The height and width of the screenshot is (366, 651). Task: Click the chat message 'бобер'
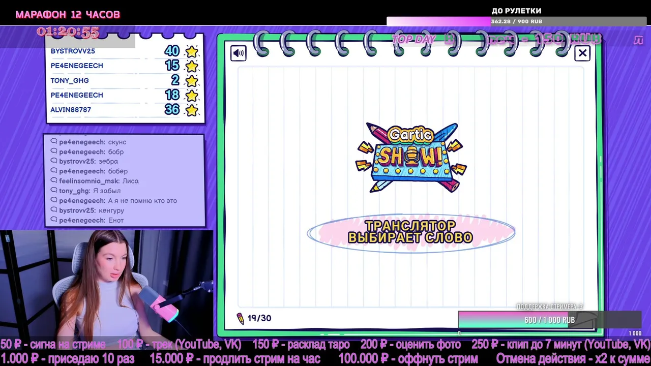click(118, 171)
